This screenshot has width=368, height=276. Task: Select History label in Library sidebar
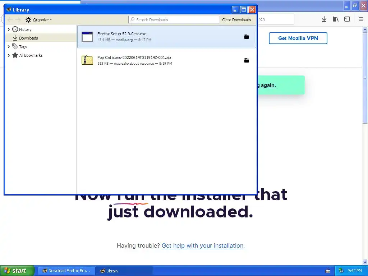25,29
